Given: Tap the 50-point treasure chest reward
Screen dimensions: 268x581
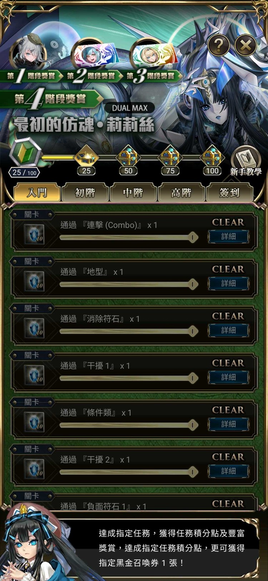Looking at the screenshot, I should [x=128, y=156].
